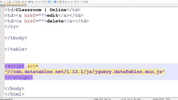The image size is (178, 100).
Task: Click the UTF-8 encoding indicator
Action: pyautogui.click(x=168, y=99)
